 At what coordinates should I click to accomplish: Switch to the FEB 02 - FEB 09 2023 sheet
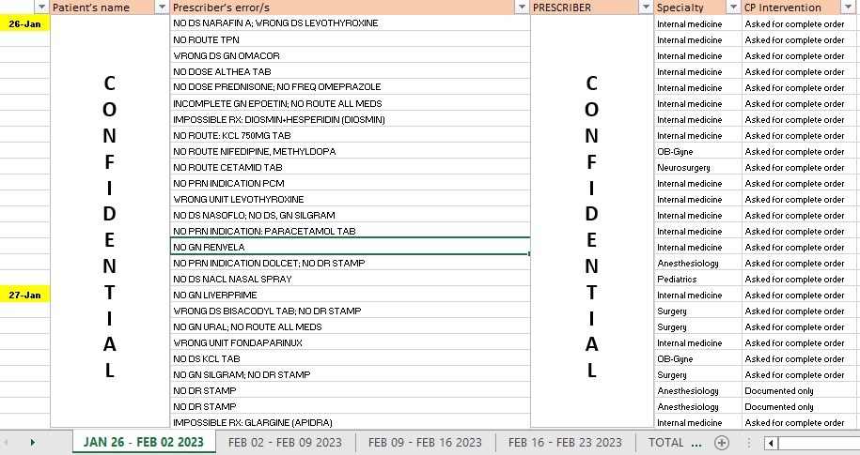[x=285, y=443]
